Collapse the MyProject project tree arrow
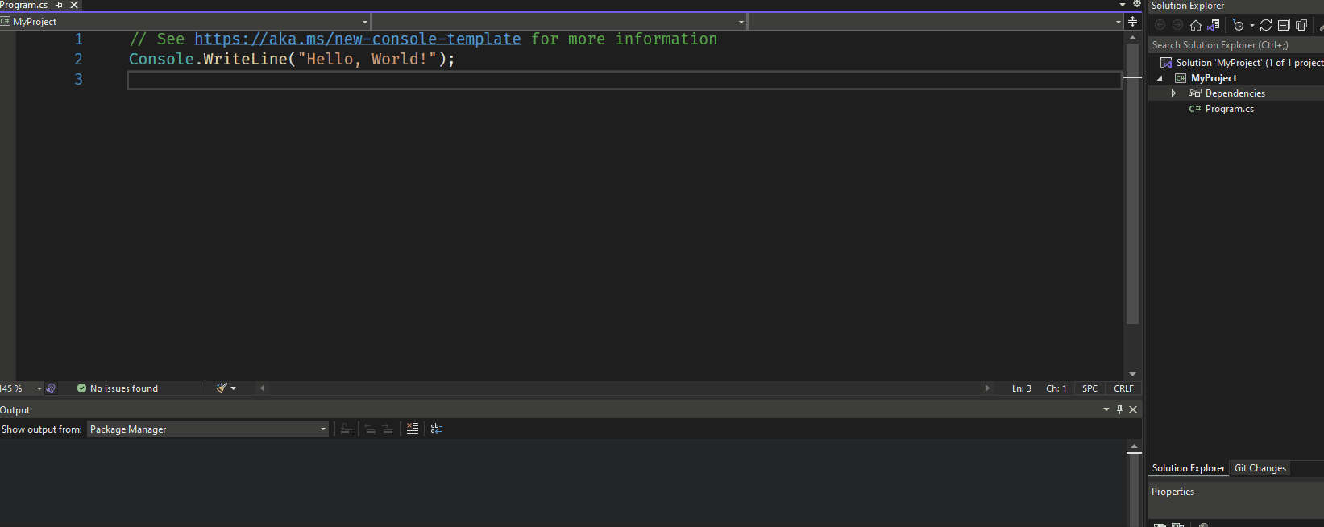This screenshot has height=527, width=1324. 1160,78
